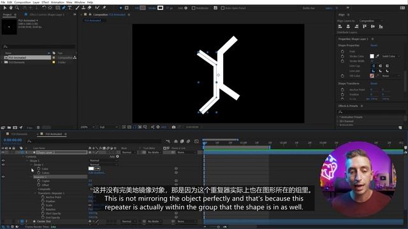
Task: Click the Stroke Color white swatch
Action: coord(372,56)
